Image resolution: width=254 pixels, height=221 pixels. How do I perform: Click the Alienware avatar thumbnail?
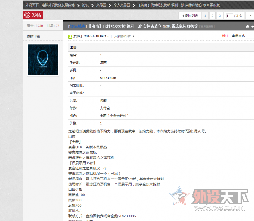pyautogui.click(x=43, y=60)
